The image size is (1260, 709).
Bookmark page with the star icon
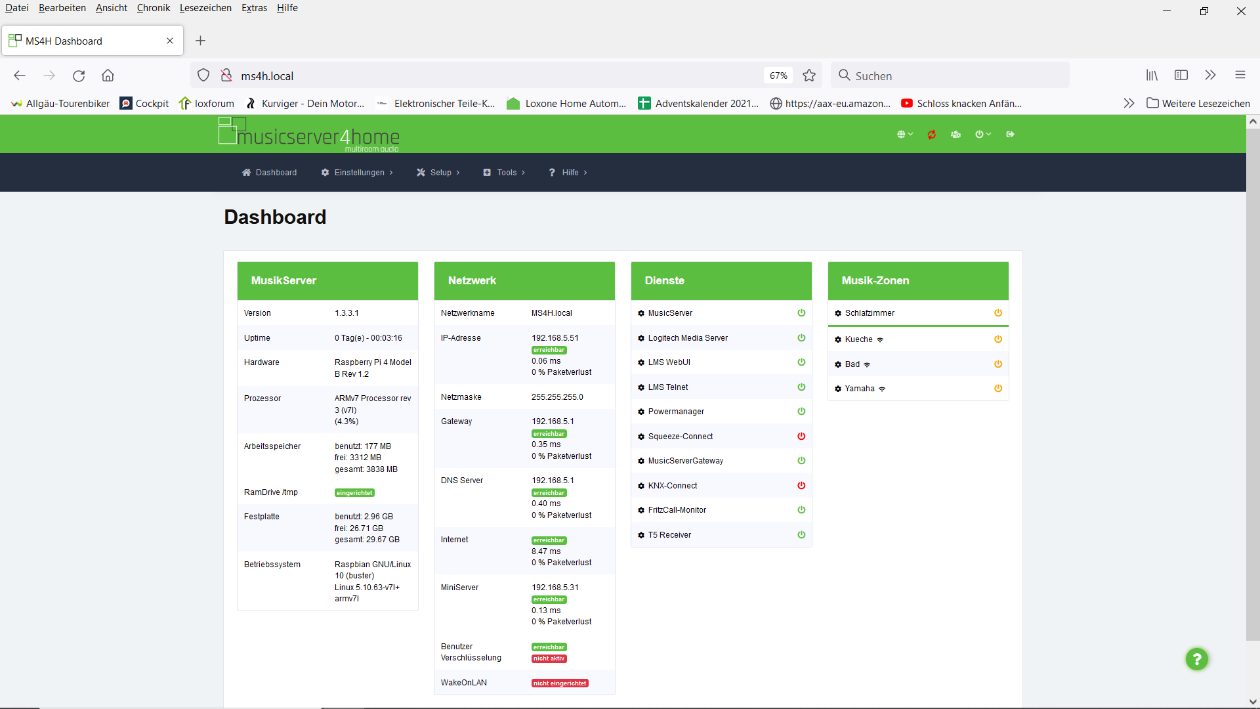click(809, 75)
